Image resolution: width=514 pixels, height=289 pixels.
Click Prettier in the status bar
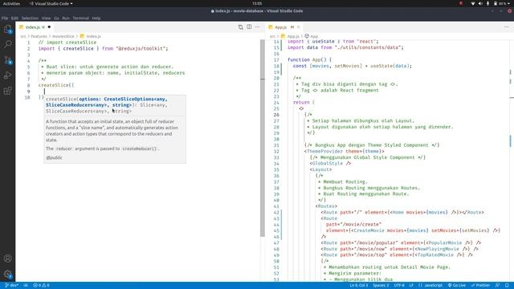(x=480, y=286)
